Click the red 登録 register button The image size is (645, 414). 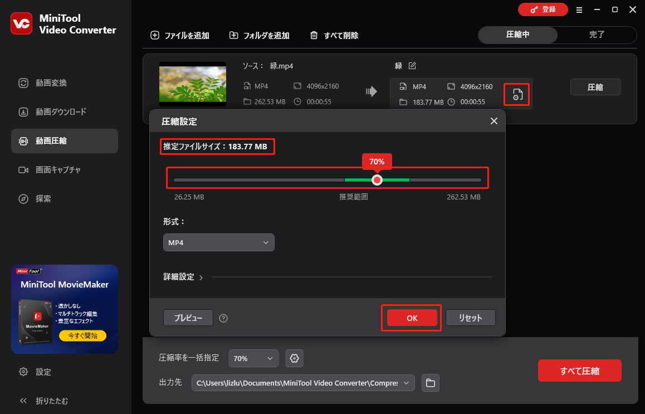pyautogui.click(x=543, y=9)
